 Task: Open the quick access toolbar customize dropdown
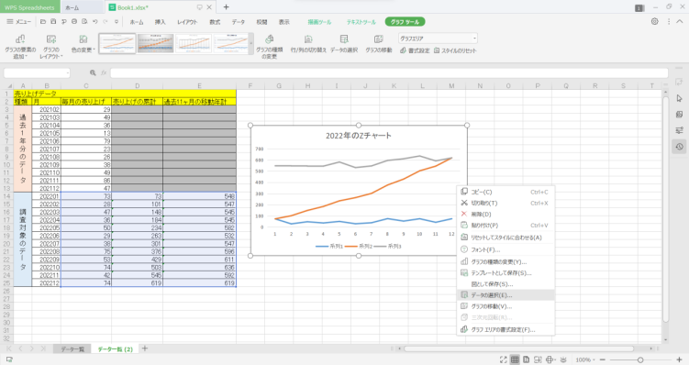117,21
